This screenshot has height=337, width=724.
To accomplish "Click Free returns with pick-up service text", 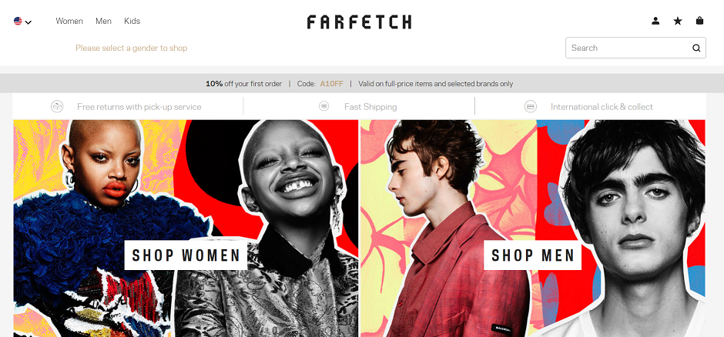I will pos(139,106).
